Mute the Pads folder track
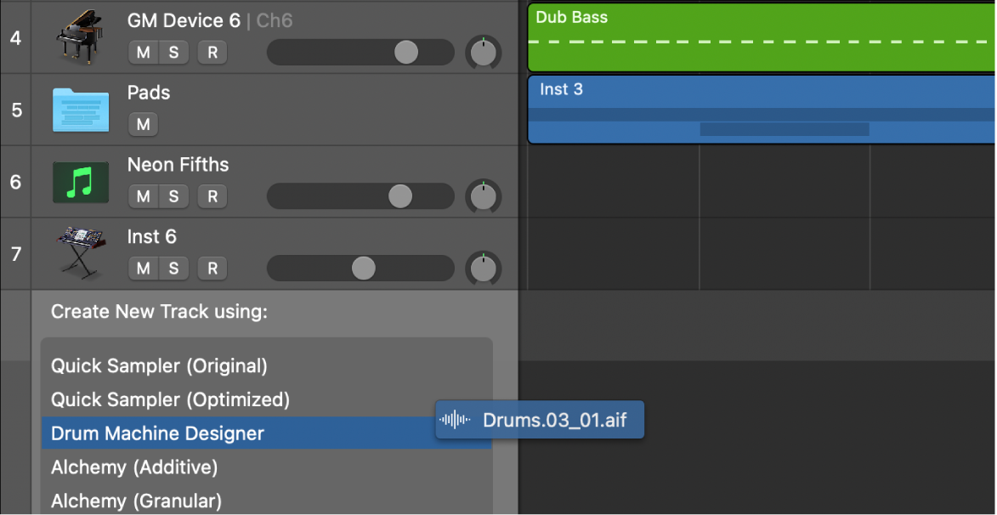Screen dimensions: 997x515 coord(143,125)
